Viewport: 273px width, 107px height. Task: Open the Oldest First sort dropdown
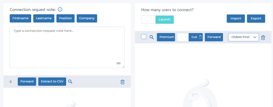[x=243, y=37]
